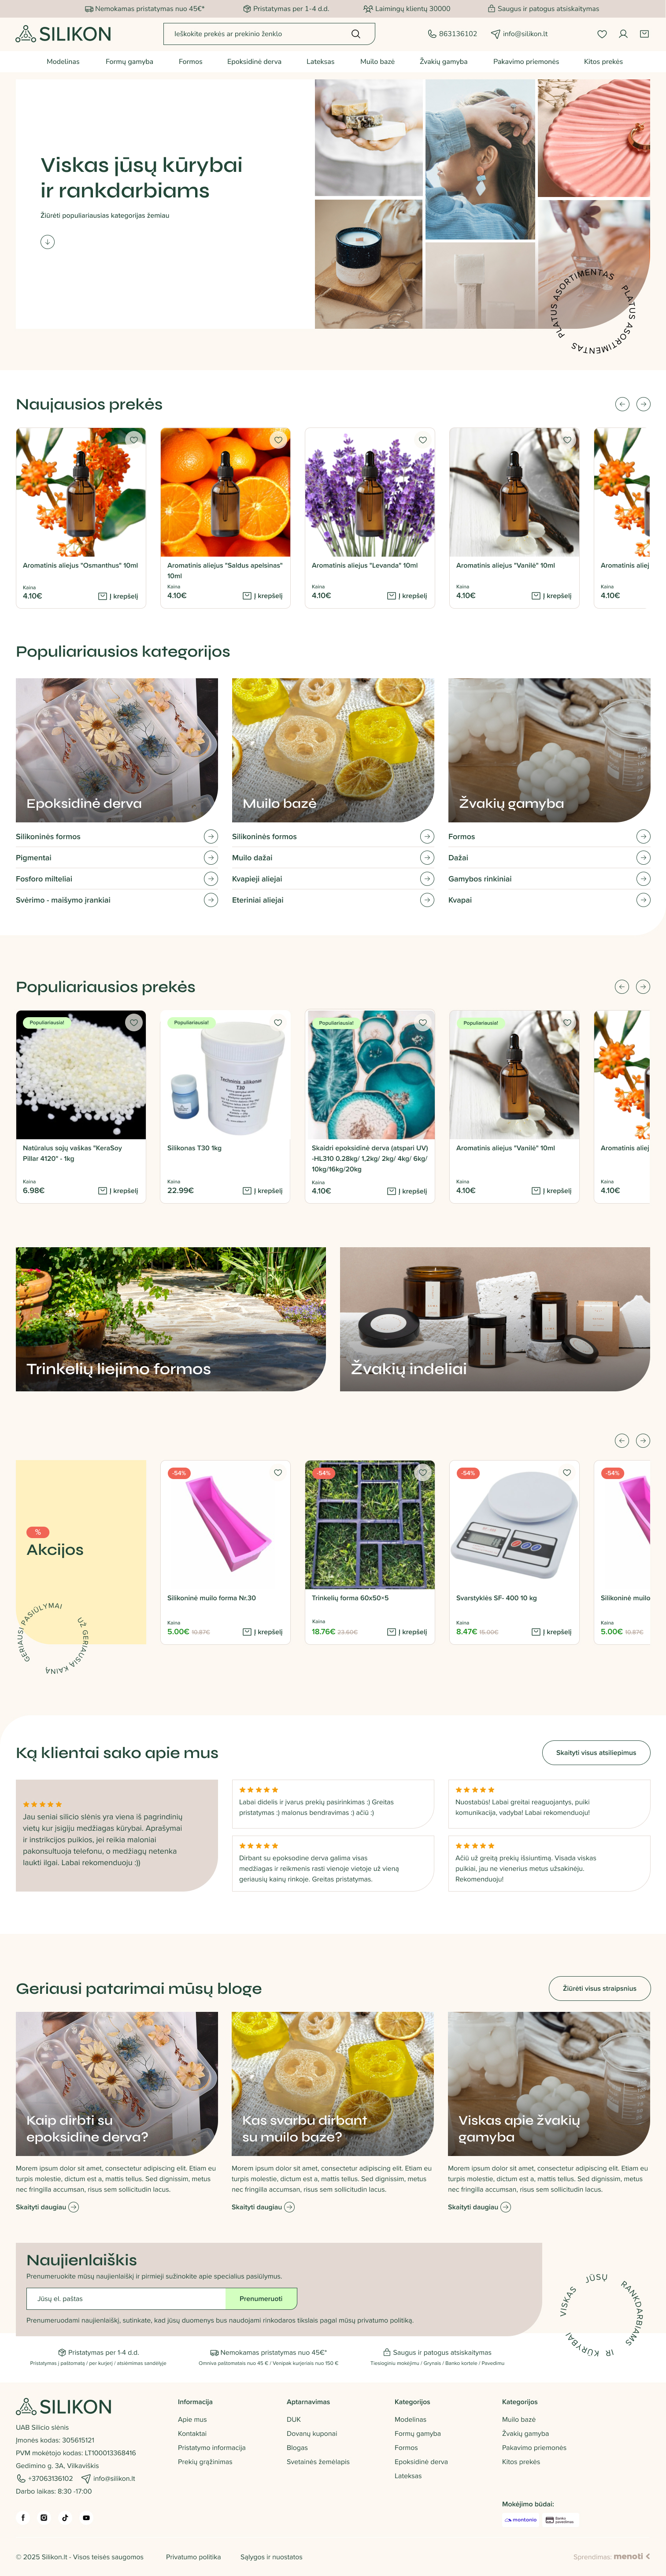
Task: Open the Epoksidinė derva menu item
Action: 254,62
